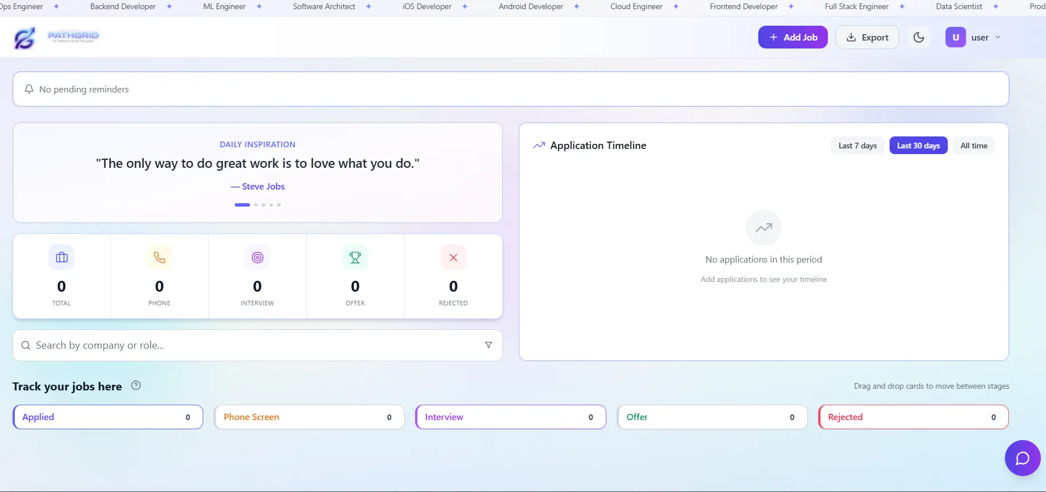
Task: Click the Total briefcase icon
Action: [62, 257]
